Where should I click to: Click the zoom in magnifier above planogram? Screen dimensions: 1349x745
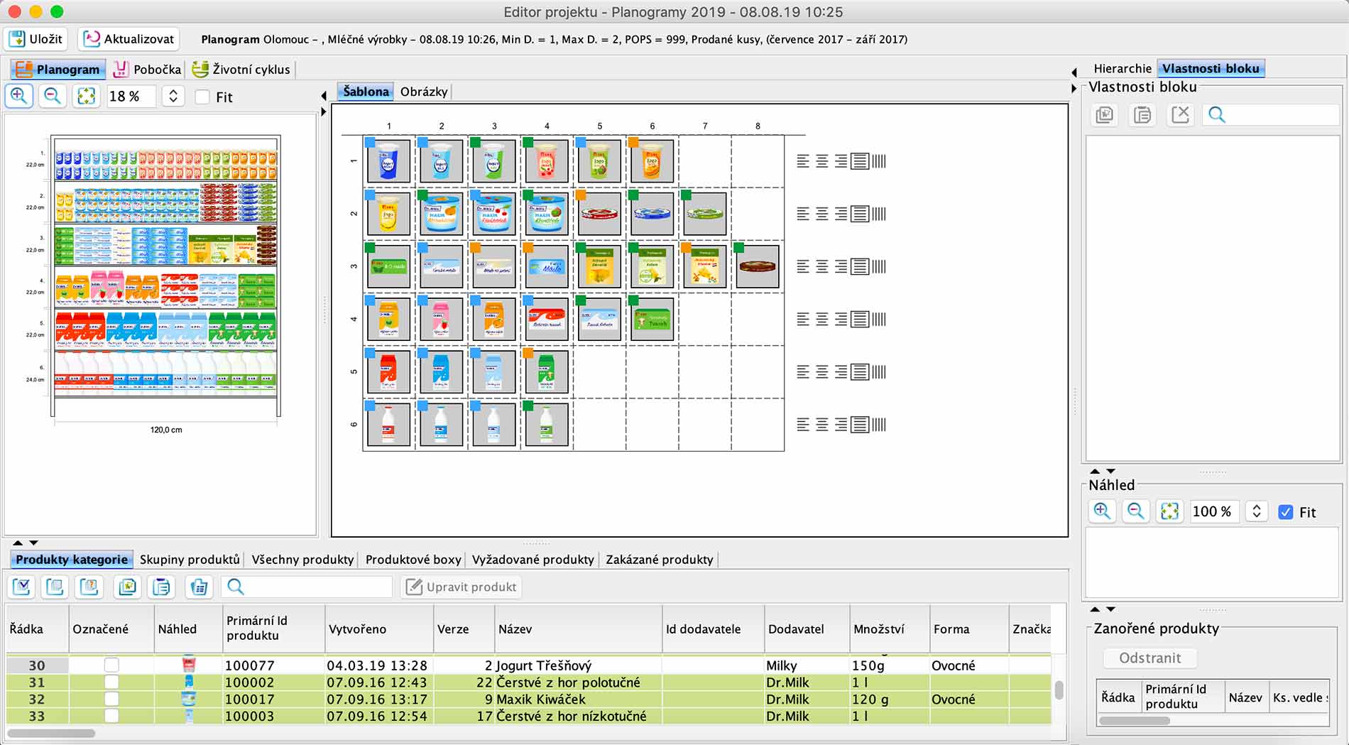coord(19,96)
